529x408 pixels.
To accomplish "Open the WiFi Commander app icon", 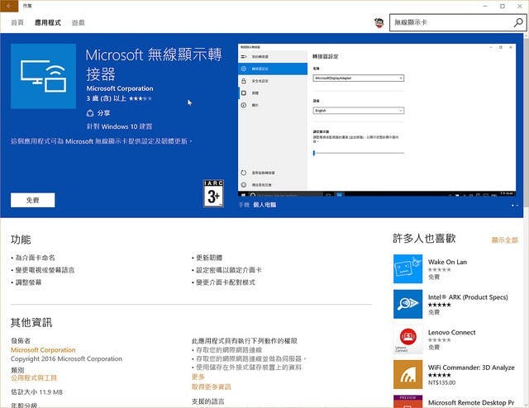I will 407,374.
